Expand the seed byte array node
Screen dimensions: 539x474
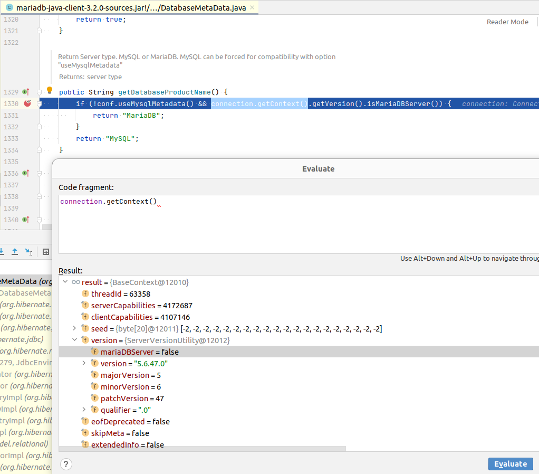(x=75, y=329)
